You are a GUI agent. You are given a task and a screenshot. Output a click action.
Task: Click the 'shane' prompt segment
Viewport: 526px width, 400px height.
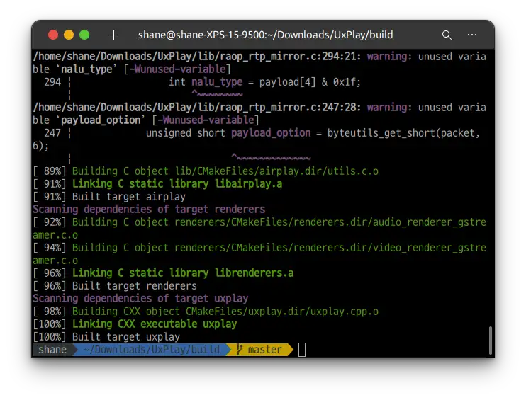click(x=52, y=350)
